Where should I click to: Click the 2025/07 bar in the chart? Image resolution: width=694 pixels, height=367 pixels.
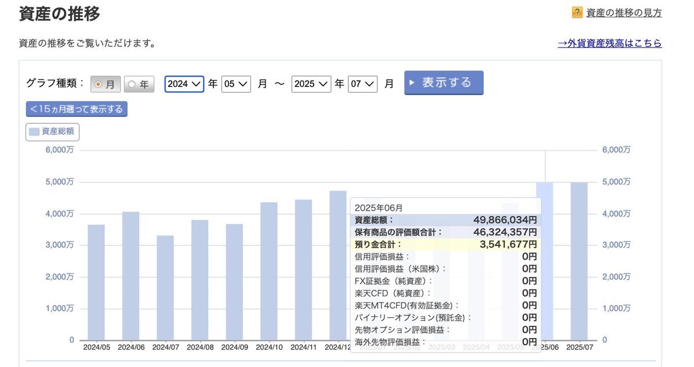tap(579, 261)
